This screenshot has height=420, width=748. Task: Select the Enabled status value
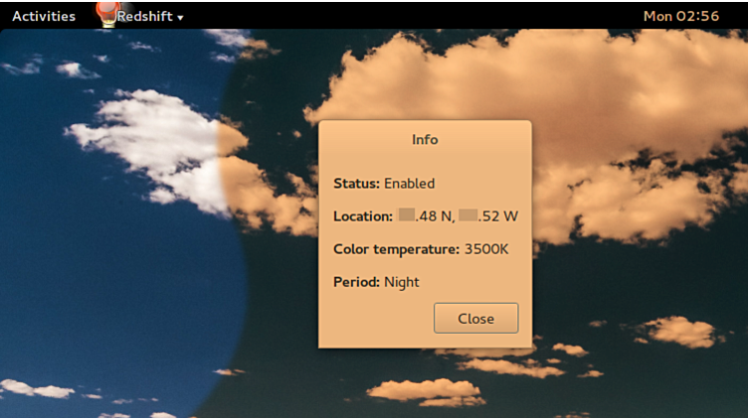click(x=410, y=184)
